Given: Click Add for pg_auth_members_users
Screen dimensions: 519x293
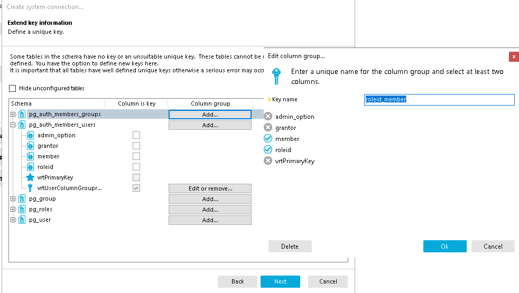Looking at the screenshot, I should coord(210,125).
